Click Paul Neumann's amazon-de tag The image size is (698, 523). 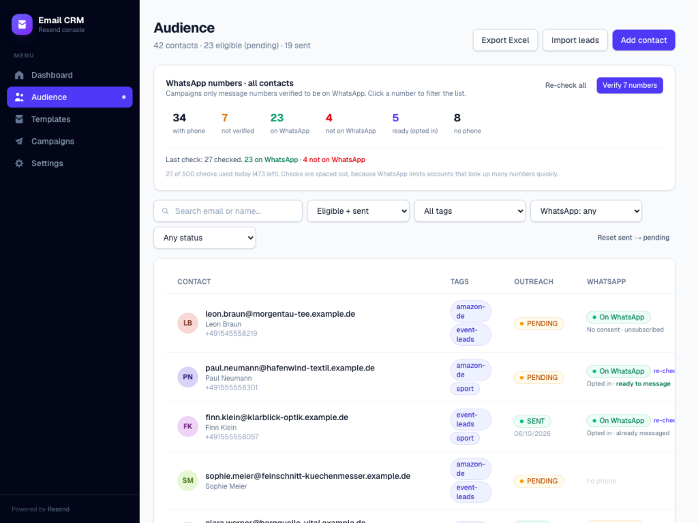tap(470, 370)
